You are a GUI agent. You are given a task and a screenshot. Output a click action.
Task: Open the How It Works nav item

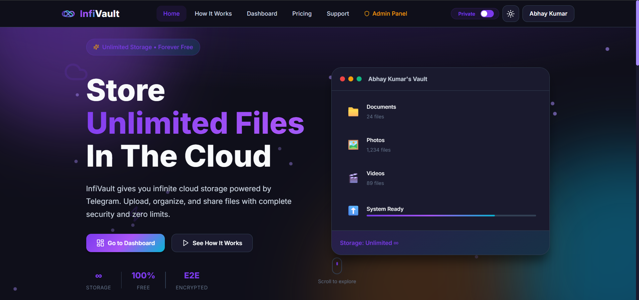pos(213,14)
